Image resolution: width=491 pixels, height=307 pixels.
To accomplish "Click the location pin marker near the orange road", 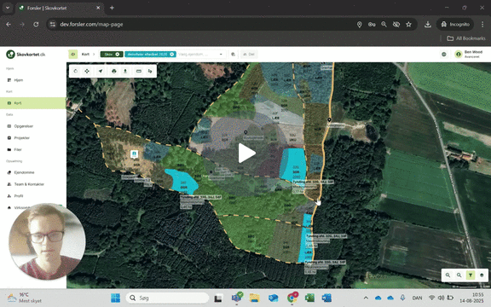I will tap(329, 119).
